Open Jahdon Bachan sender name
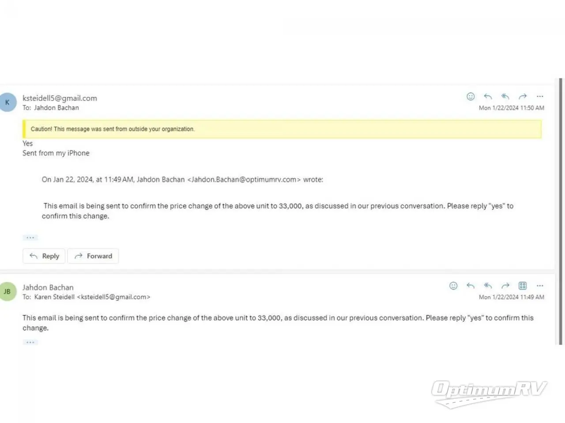This screenshot has width=565, height=423. click(x=48, y=287)
